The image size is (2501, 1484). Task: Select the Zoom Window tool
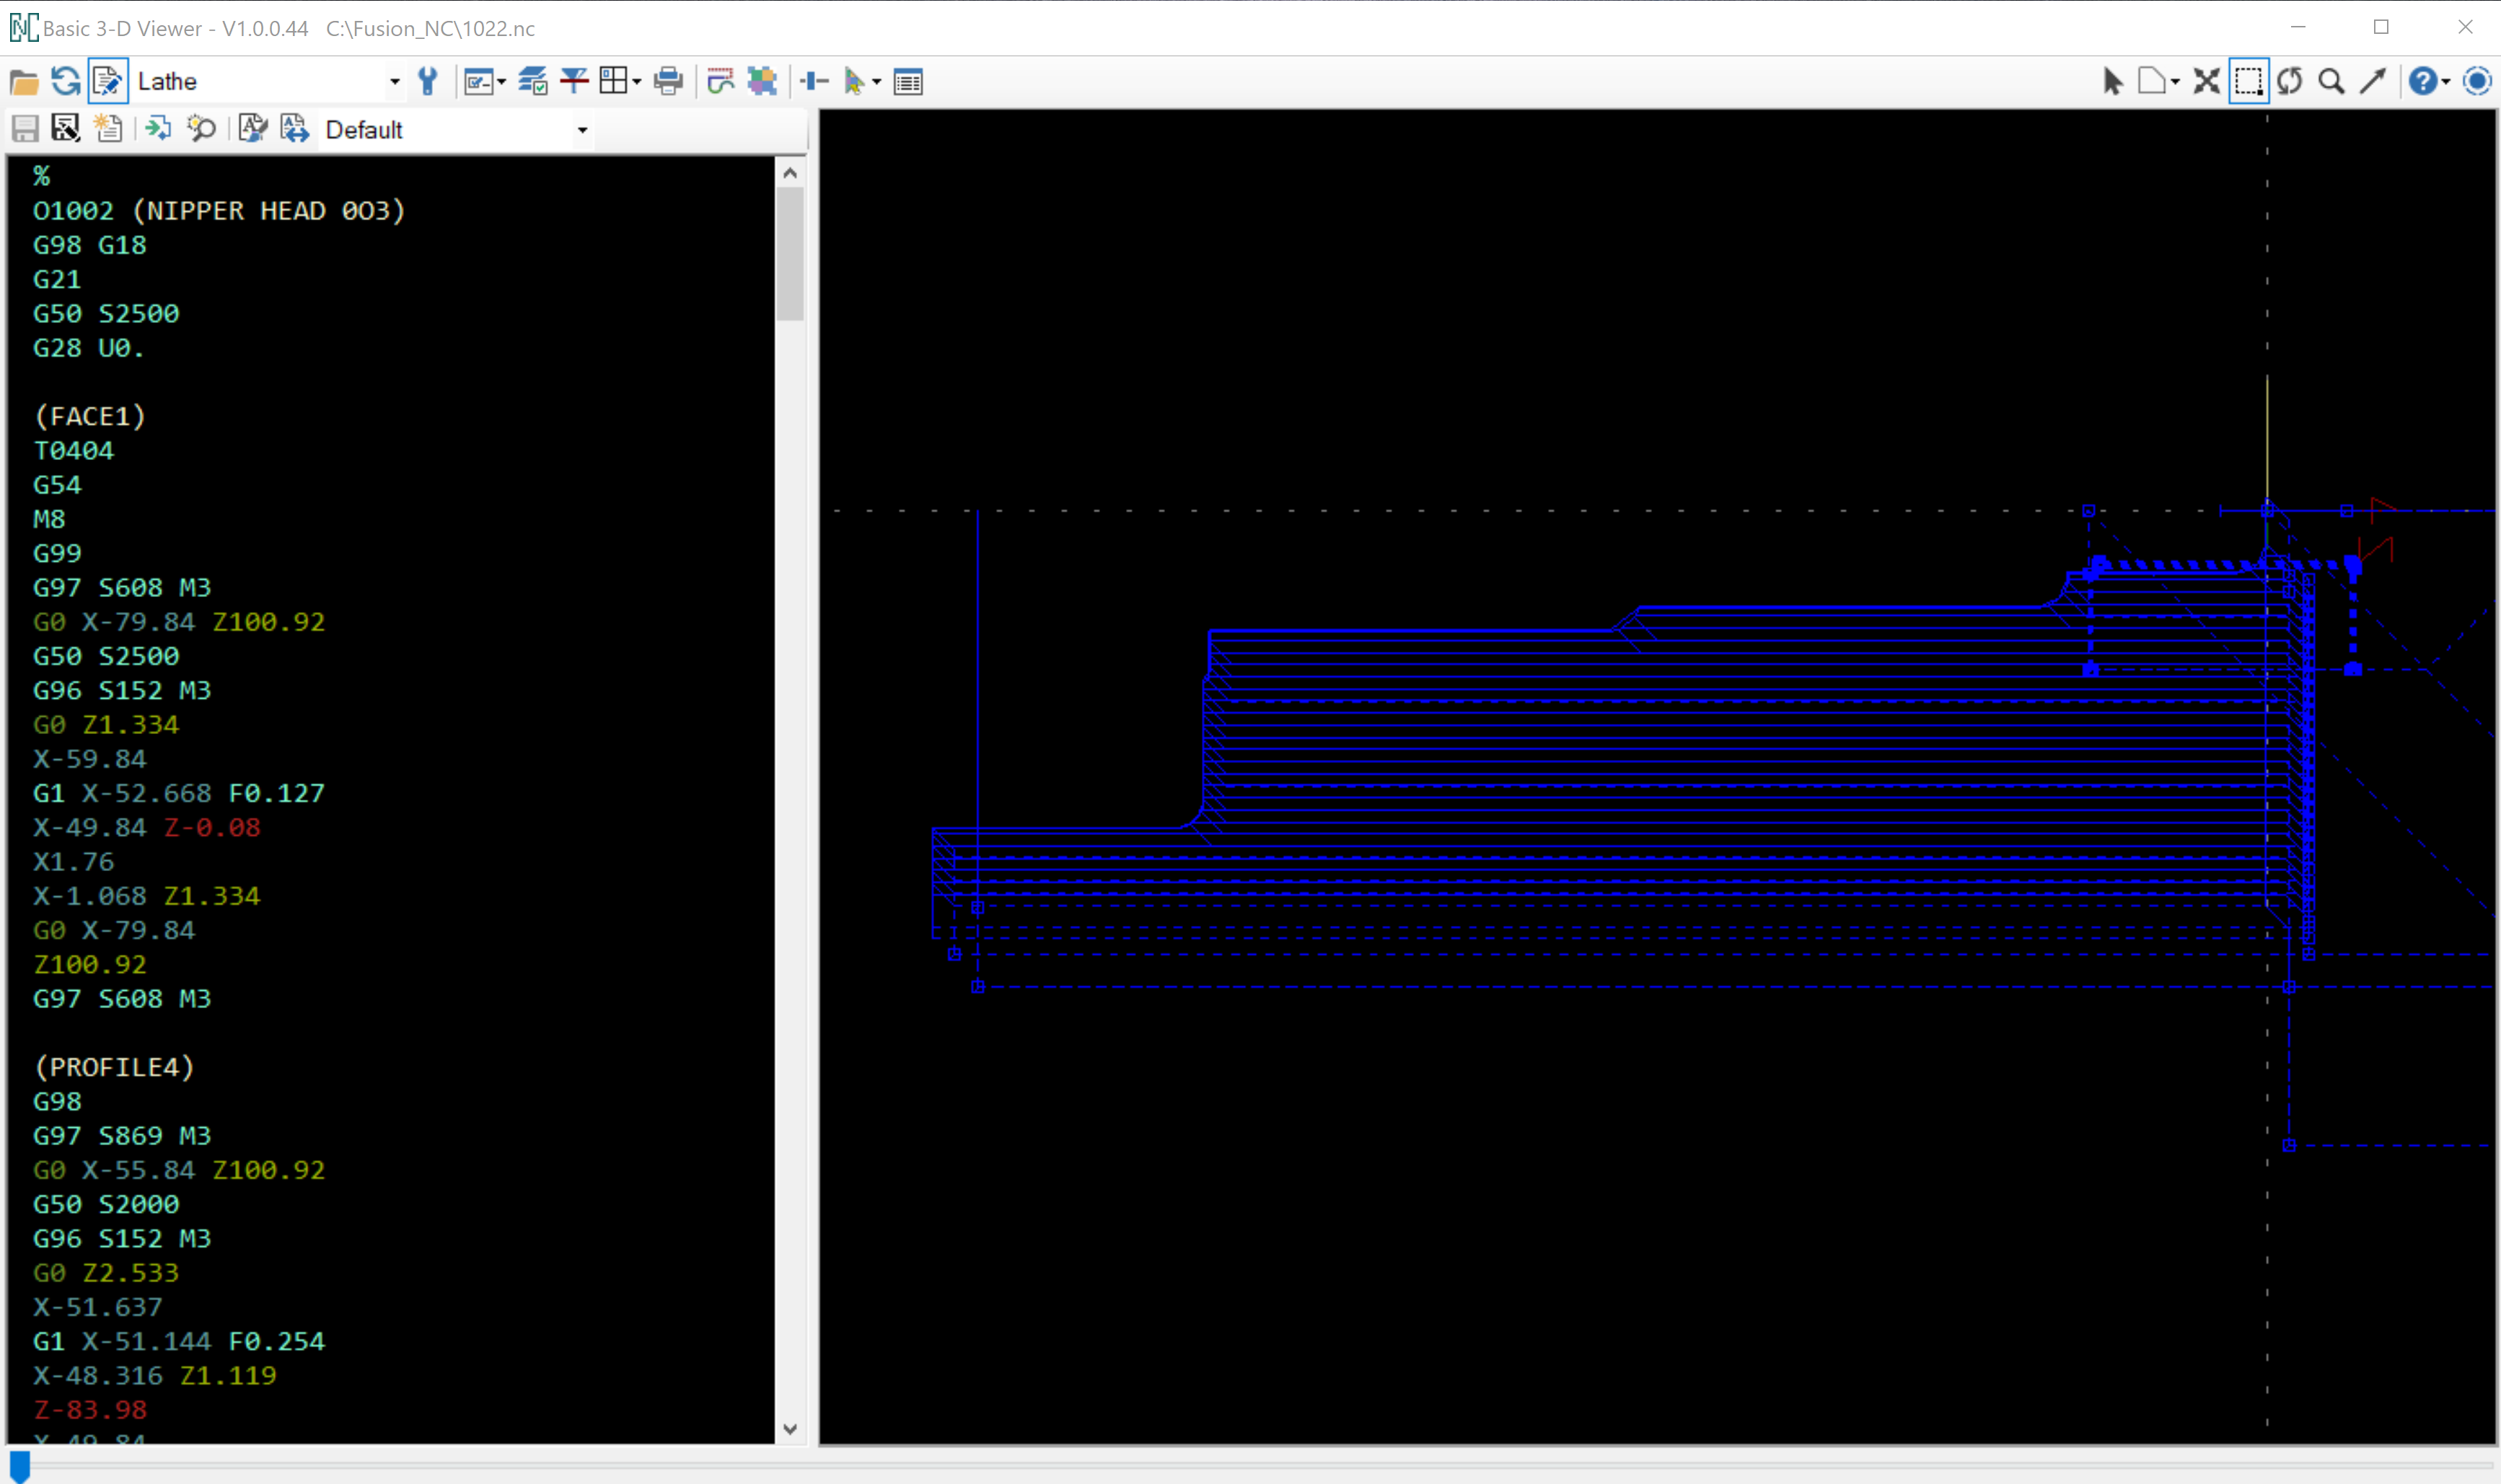[x=2249, y=81]
